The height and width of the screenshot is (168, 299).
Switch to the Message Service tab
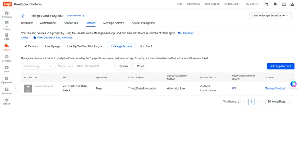(114, 23)
